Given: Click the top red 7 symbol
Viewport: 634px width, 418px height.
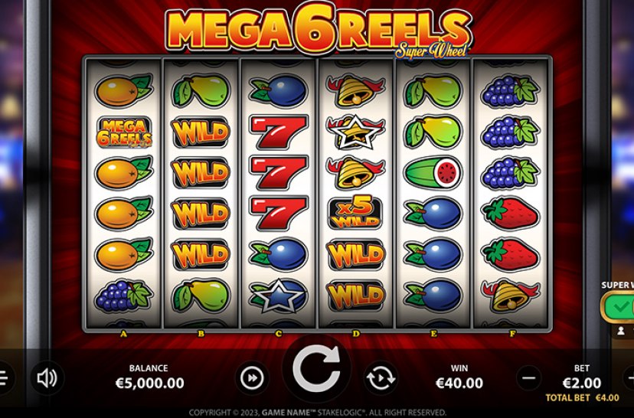Looking at the screenshot, I should pyautogui.click(x=278, y=132).
